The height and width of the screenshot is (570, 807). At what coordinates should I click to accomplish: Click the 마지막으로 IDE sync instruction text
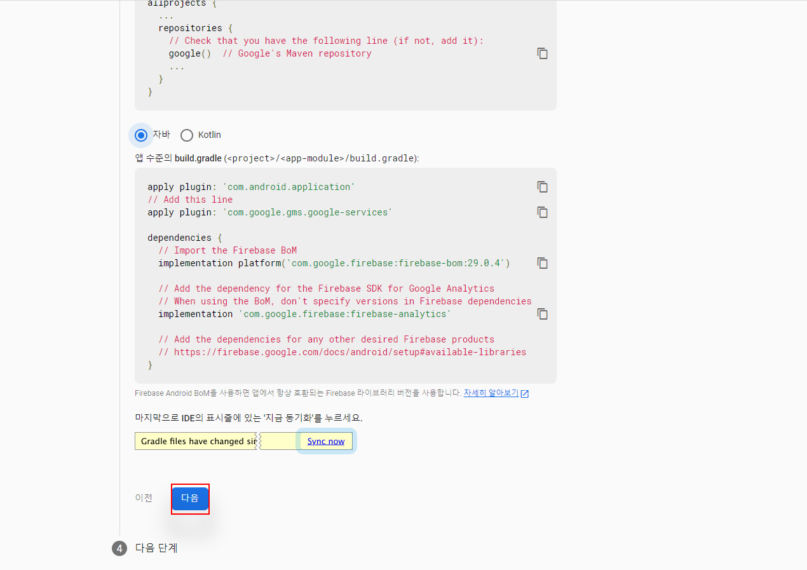pyautogui.click(x=248, y=418)
